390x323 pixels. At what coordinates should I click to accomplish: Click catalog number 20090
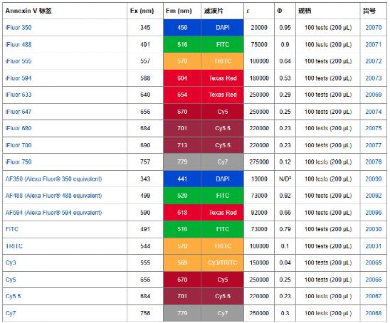pyautogui.click(x=374, y=179)
